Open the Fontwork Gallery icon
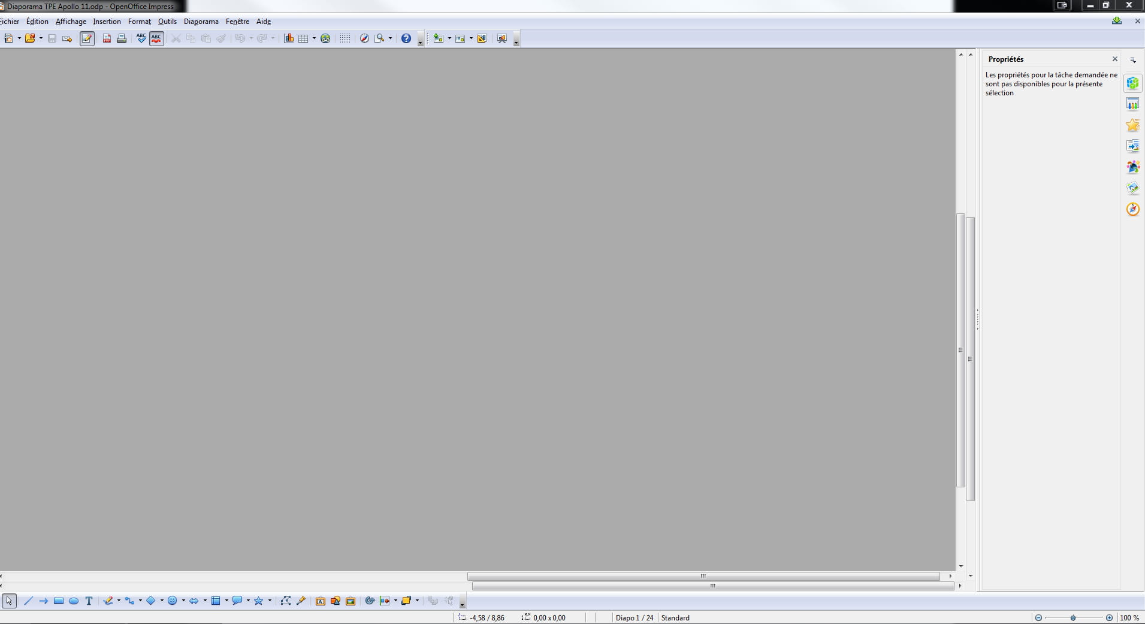1145x624 pixels. click(x=320, y=601)
